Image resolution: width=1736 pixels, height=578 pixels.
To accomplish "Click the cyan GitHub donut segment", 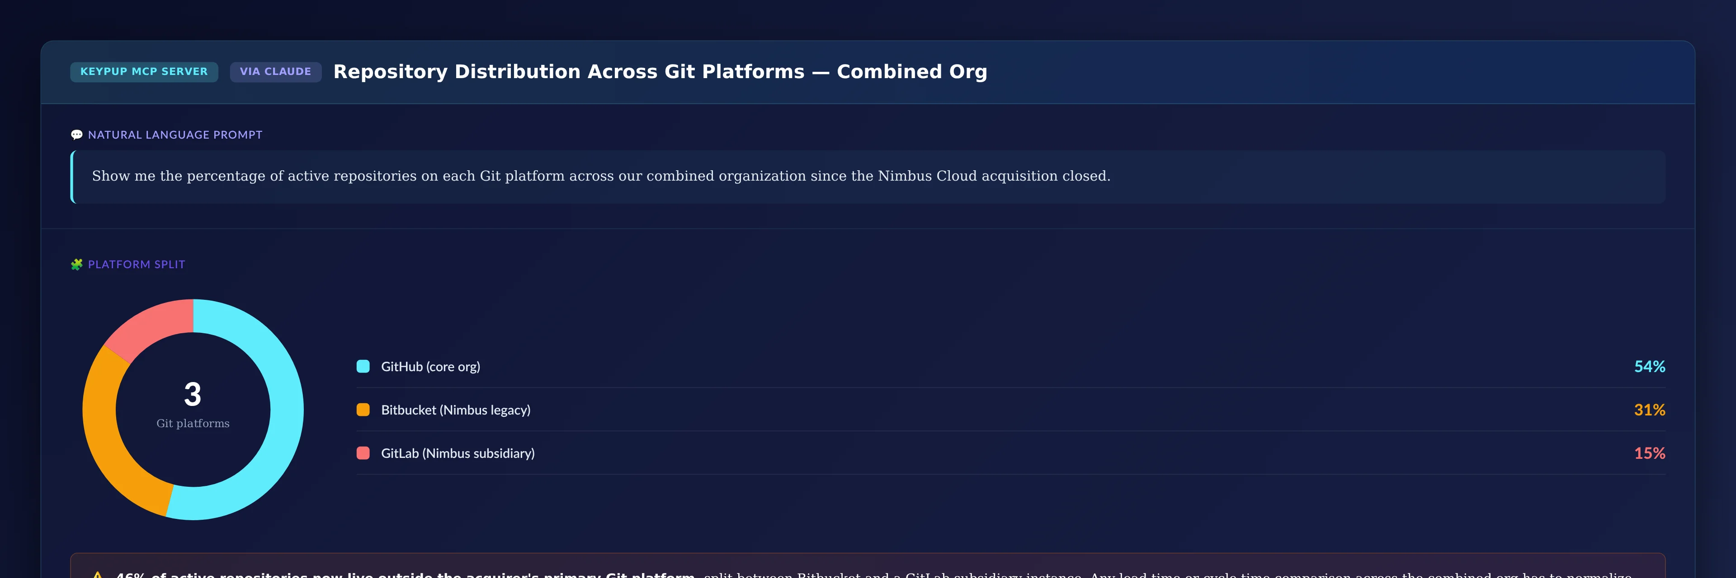I will [x=287, y=410].
